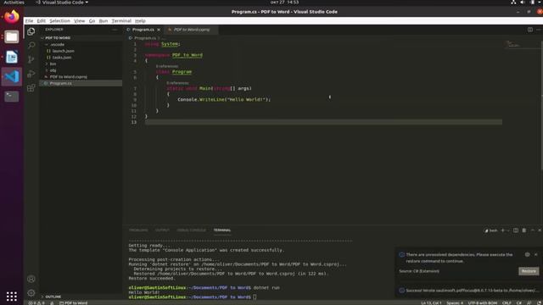Open the Extensions view

pyautogui.click(x=31, y=88)
